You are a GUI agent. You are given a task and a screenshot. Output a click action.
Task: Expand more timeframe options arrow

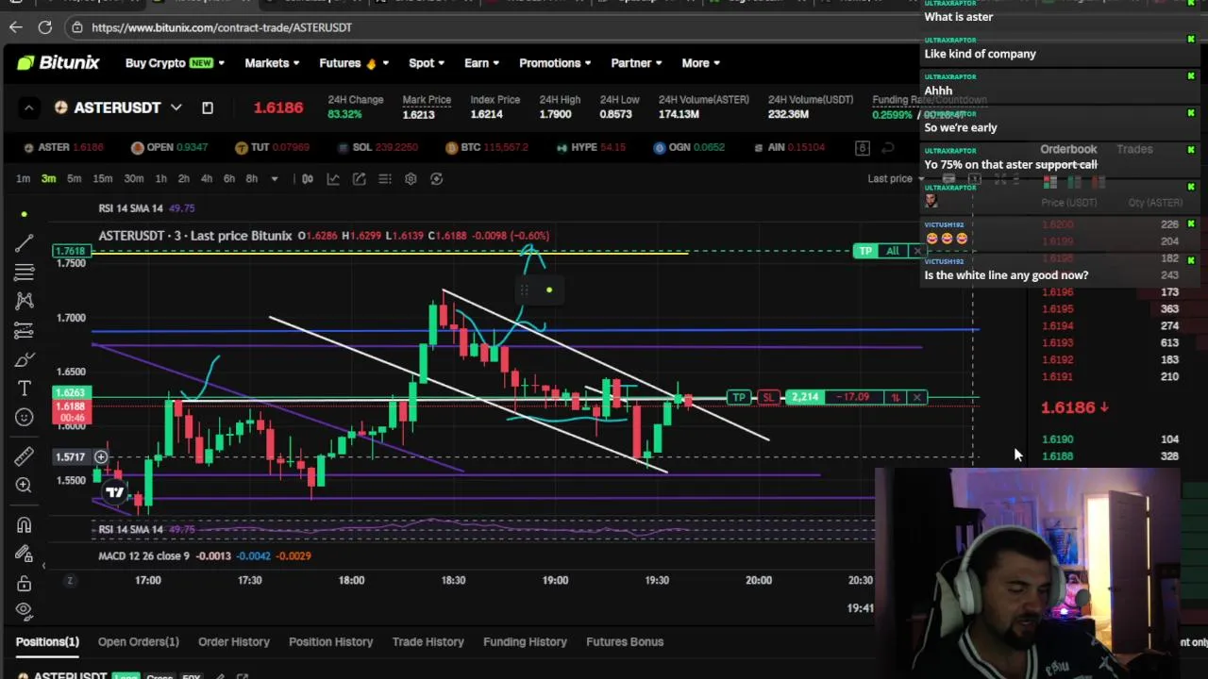[275, 178]
